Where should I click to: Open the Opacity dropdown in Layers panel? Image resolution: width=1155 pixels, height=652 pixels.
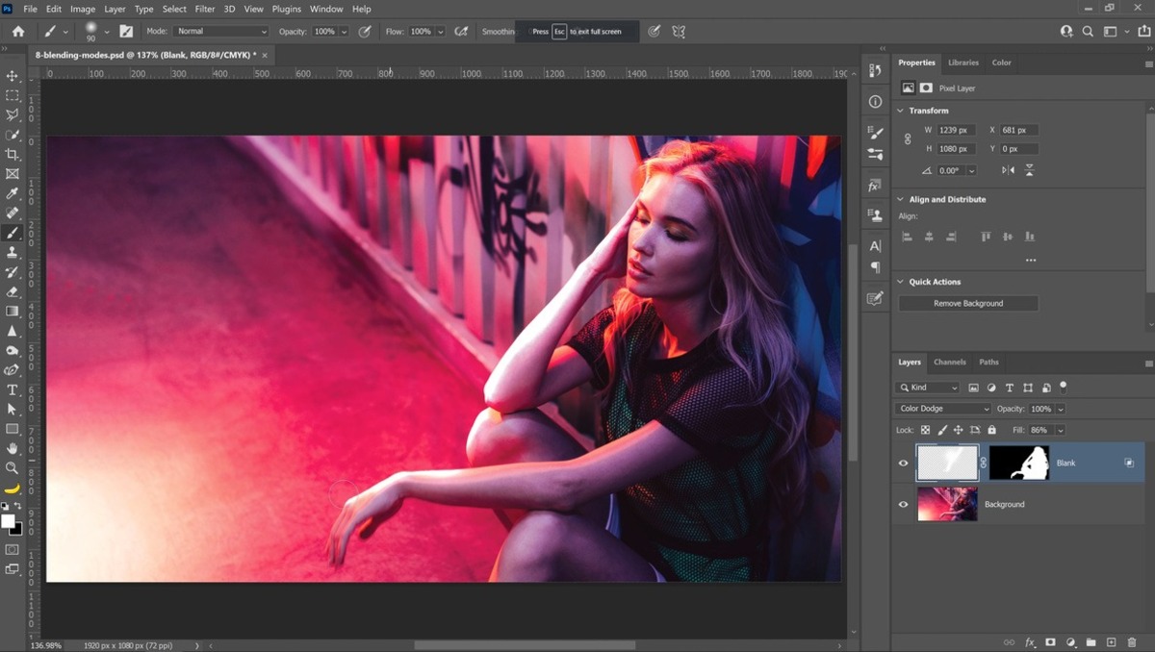1058,408
